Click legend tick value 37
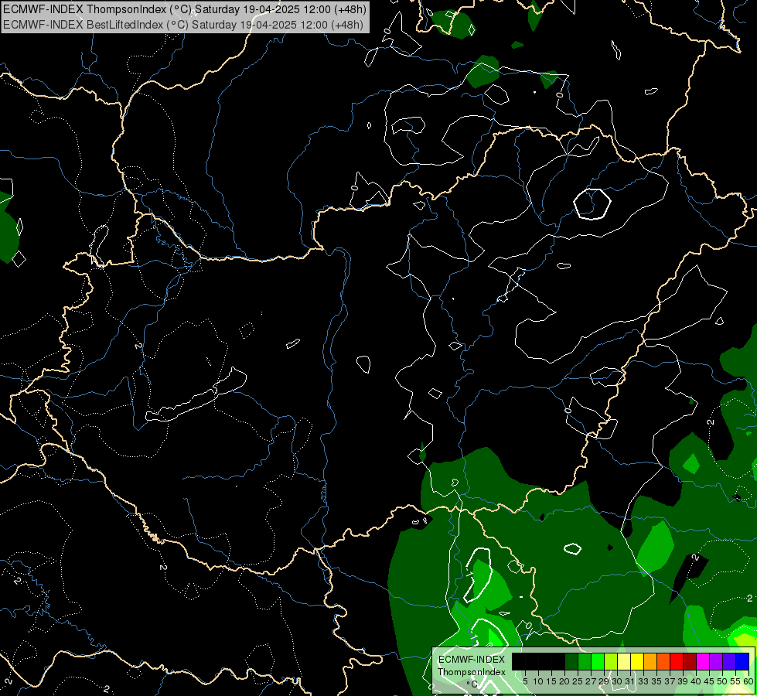Image resolution: width=757 pixels, height=696 pixels. (x=670, y=681)
